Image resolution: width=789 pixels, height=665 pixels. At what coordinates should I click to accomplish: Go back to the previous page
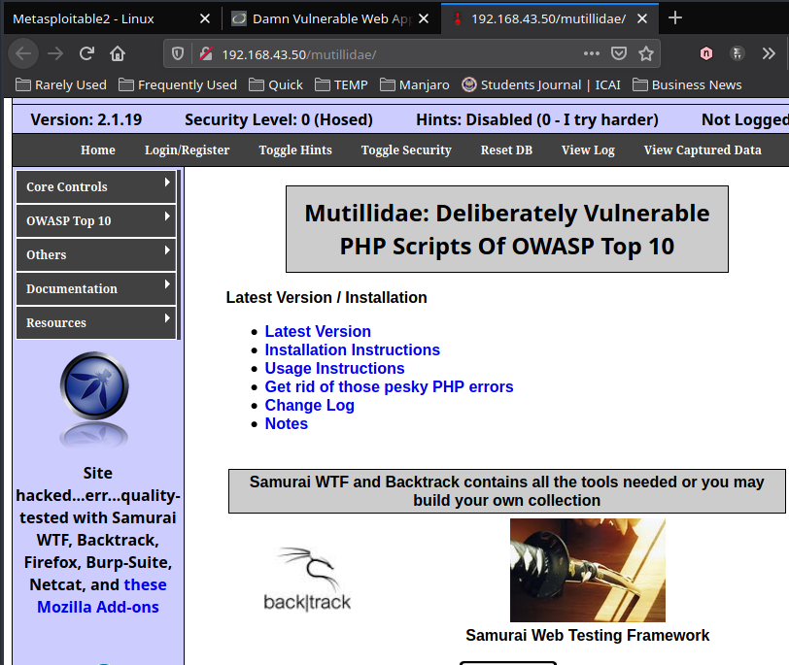point(23,53)
